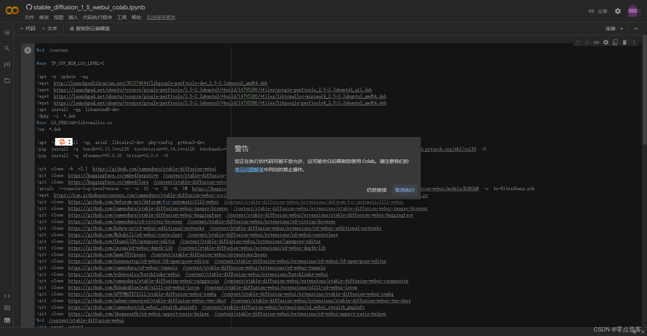Click the user account avatar
647x336 pixels.
(634, 11)
